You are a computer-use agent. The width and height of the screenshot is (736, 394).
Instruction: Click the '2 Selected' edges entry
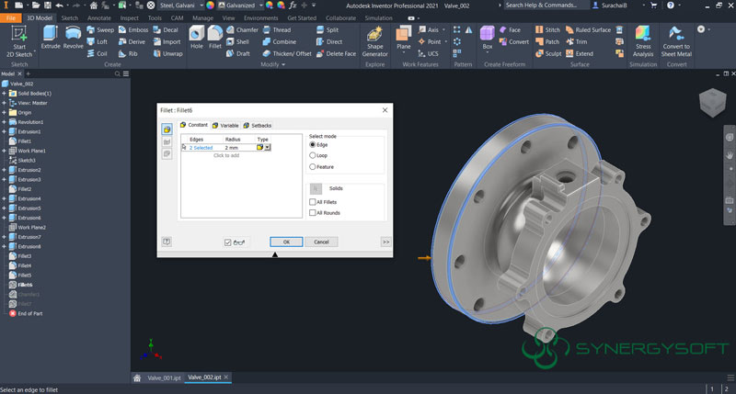201,148
